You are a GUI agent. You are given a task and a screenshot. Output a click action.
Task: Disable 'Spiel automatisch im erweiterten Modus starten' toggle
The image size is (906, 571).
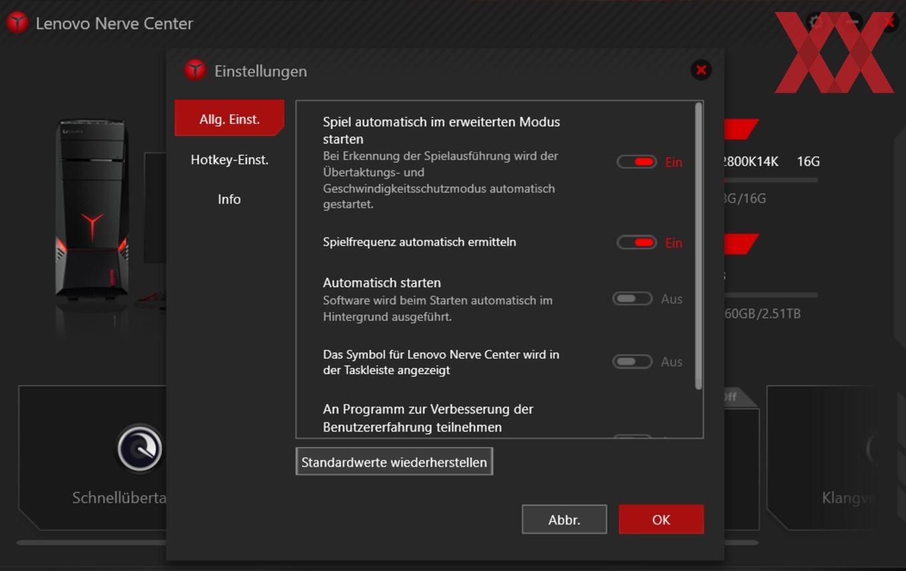point(637,162)
